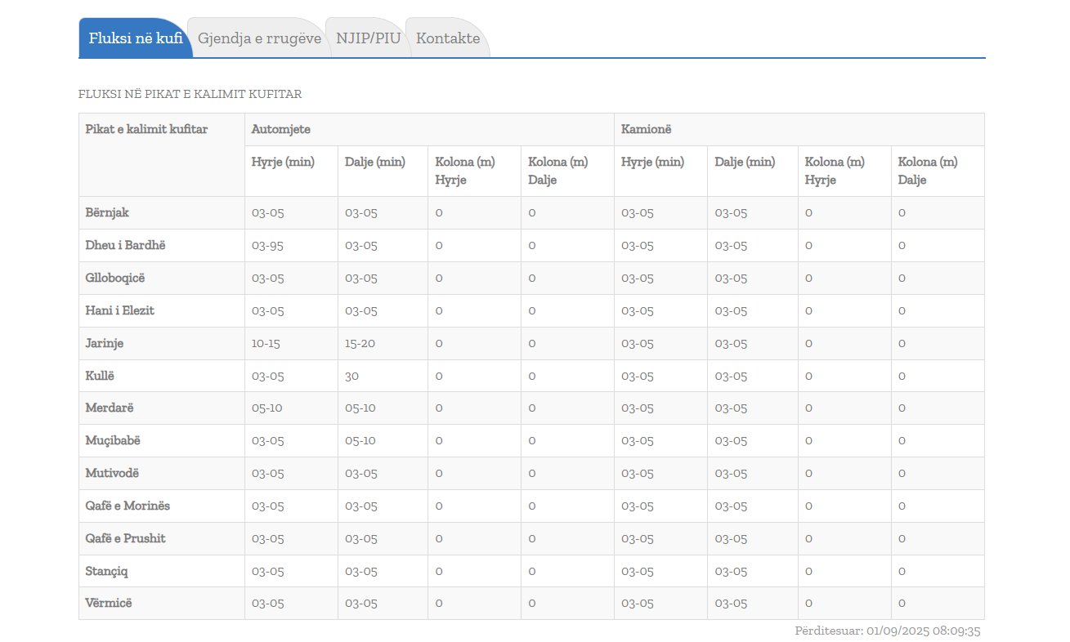Select the Bërnjak row label

pyautogui.click(x=107, y=212)
